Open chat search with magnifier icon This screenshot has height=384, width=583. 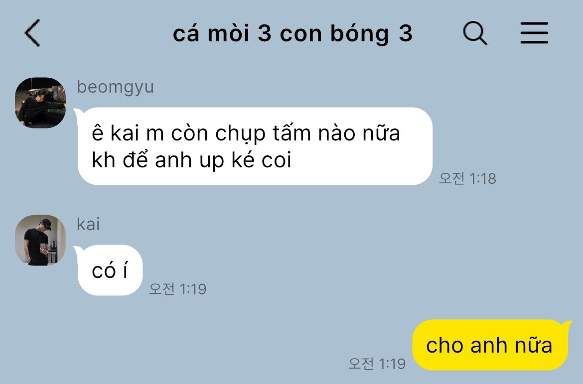475,33
